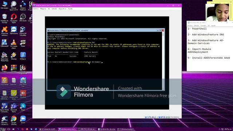Image resolution: width=233 pixels, height=131 pixels.
Task: Open WinRAR desktop shortcut
Action: coord(14,68)
